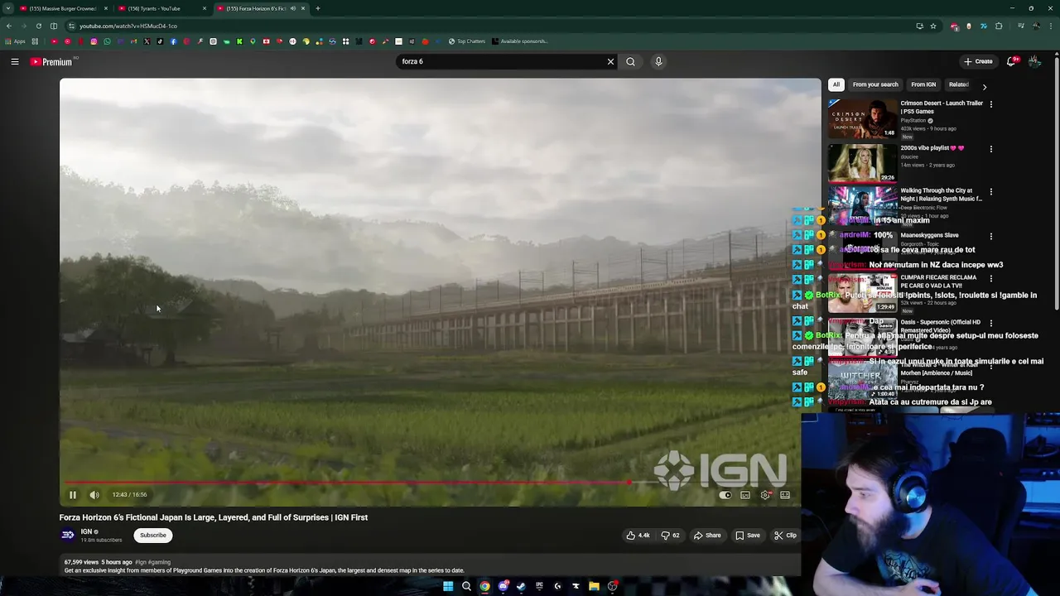Screen dimensions: 1060x596
Task: Click the Clip scissors button
Action: pyautogui.click(x=785, y=536)
